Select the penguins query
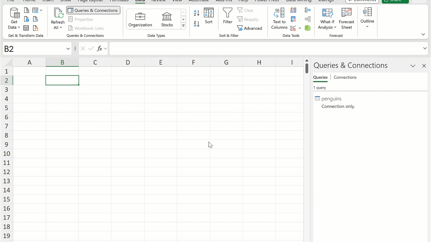The height and width of the screenshot is (242, 431). (x=331, y=98)
